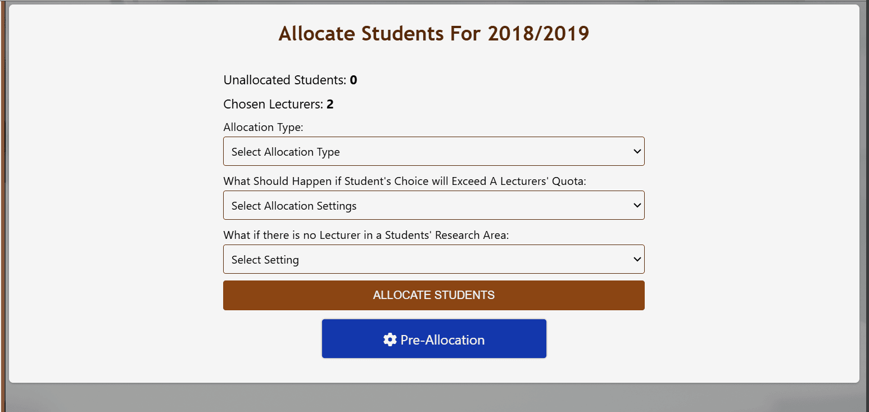869x412 pixels.
Task: Click the 'Allocate Students For 2018/2019' heading
Action: pyautogui.click(x=433, y=34)
